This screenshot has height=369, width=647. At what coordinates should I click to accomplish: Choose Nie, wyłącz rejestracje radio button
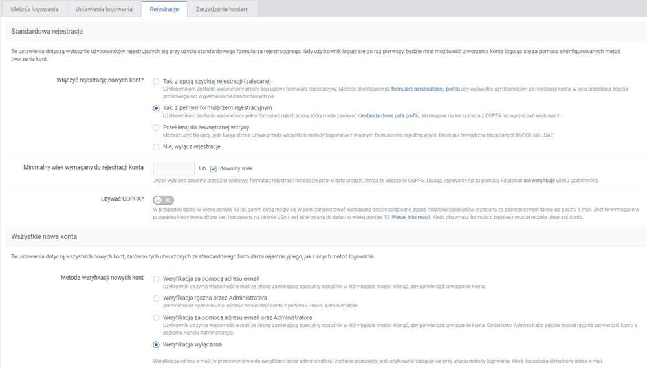(156, 147)
